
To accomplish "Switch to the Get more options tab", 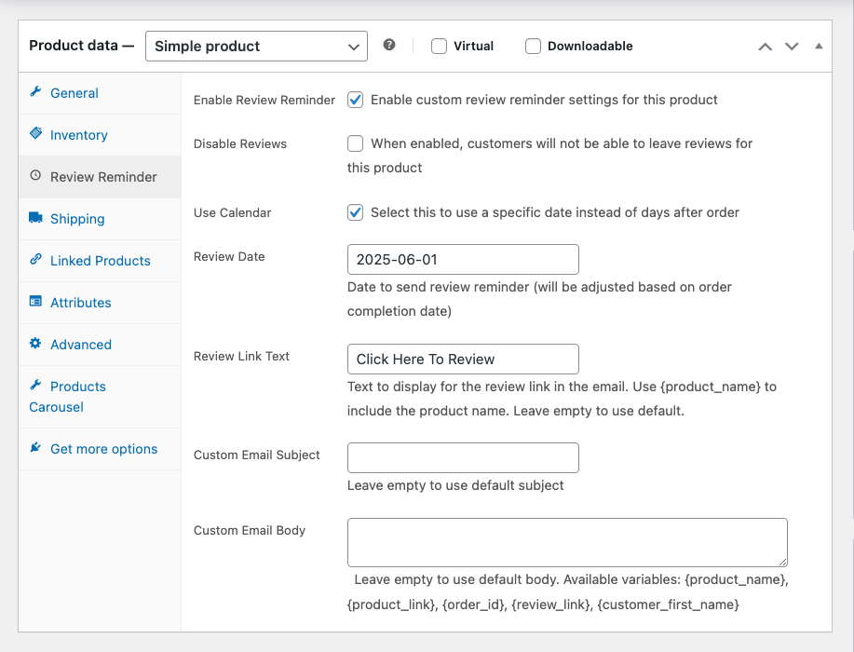I will (x=102, y=449).
